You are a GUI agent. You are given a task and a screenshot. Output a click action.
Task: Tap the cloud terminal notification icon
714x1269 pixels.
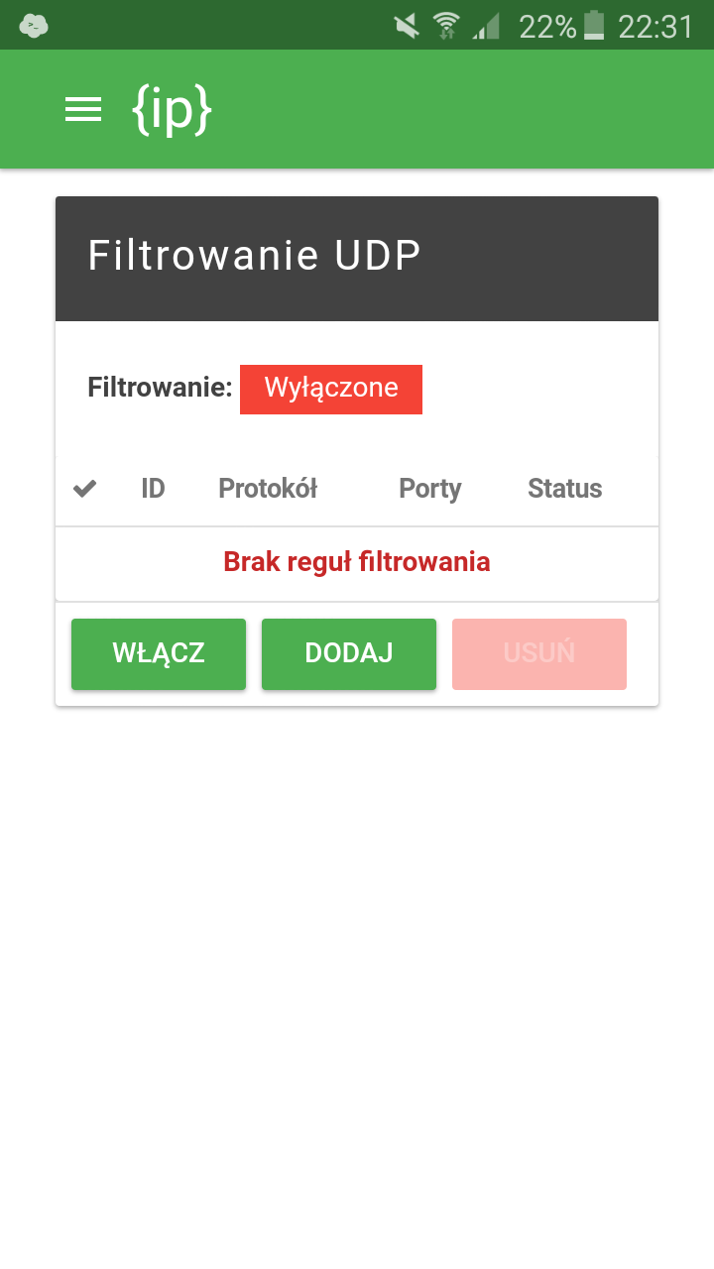coord(34,26)
